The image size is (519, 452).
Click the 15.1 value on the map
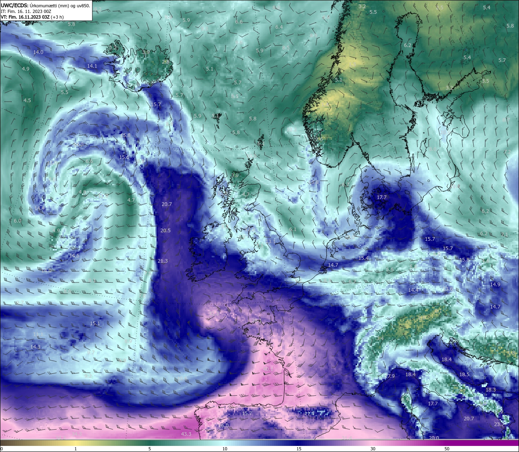(95, 323)
